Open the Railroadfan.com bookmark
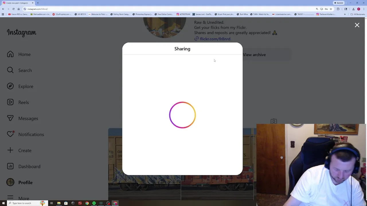The width and height of the screenshot is (367, 206). [x=40, y=14]
